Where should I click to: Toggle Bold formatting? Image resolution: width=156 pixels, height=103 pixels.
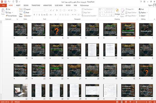(x=34, y=15)
